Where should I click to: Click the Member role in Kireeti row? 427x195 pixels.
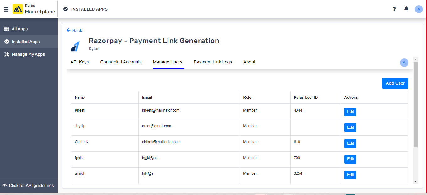pos(250,110)
